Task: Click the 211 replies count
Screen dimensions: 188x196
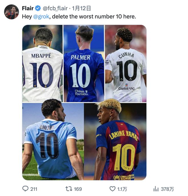Action: (x=34, y=189)
